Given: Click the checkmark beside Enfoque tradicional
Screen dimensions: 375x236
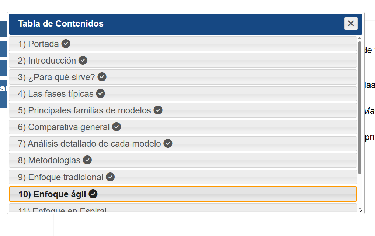Looking at the screenshot, I should pos(110,177).
